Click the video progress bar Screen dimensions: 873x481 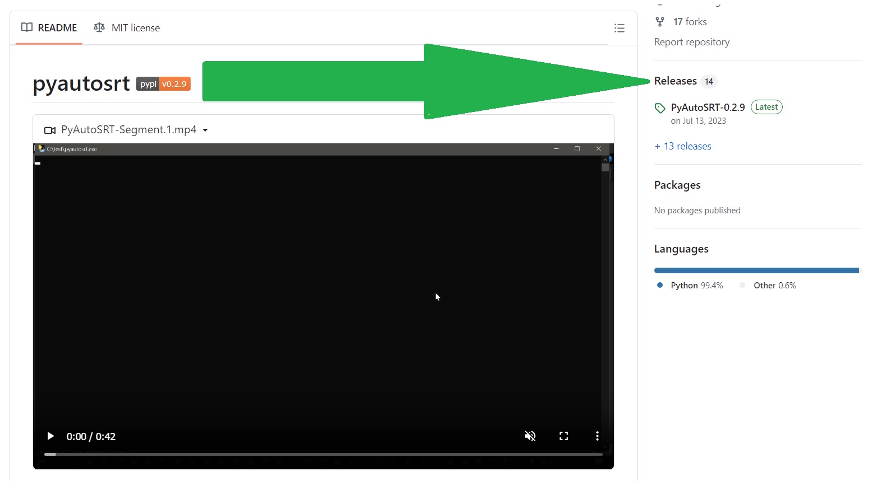click(x=323, y=454)
